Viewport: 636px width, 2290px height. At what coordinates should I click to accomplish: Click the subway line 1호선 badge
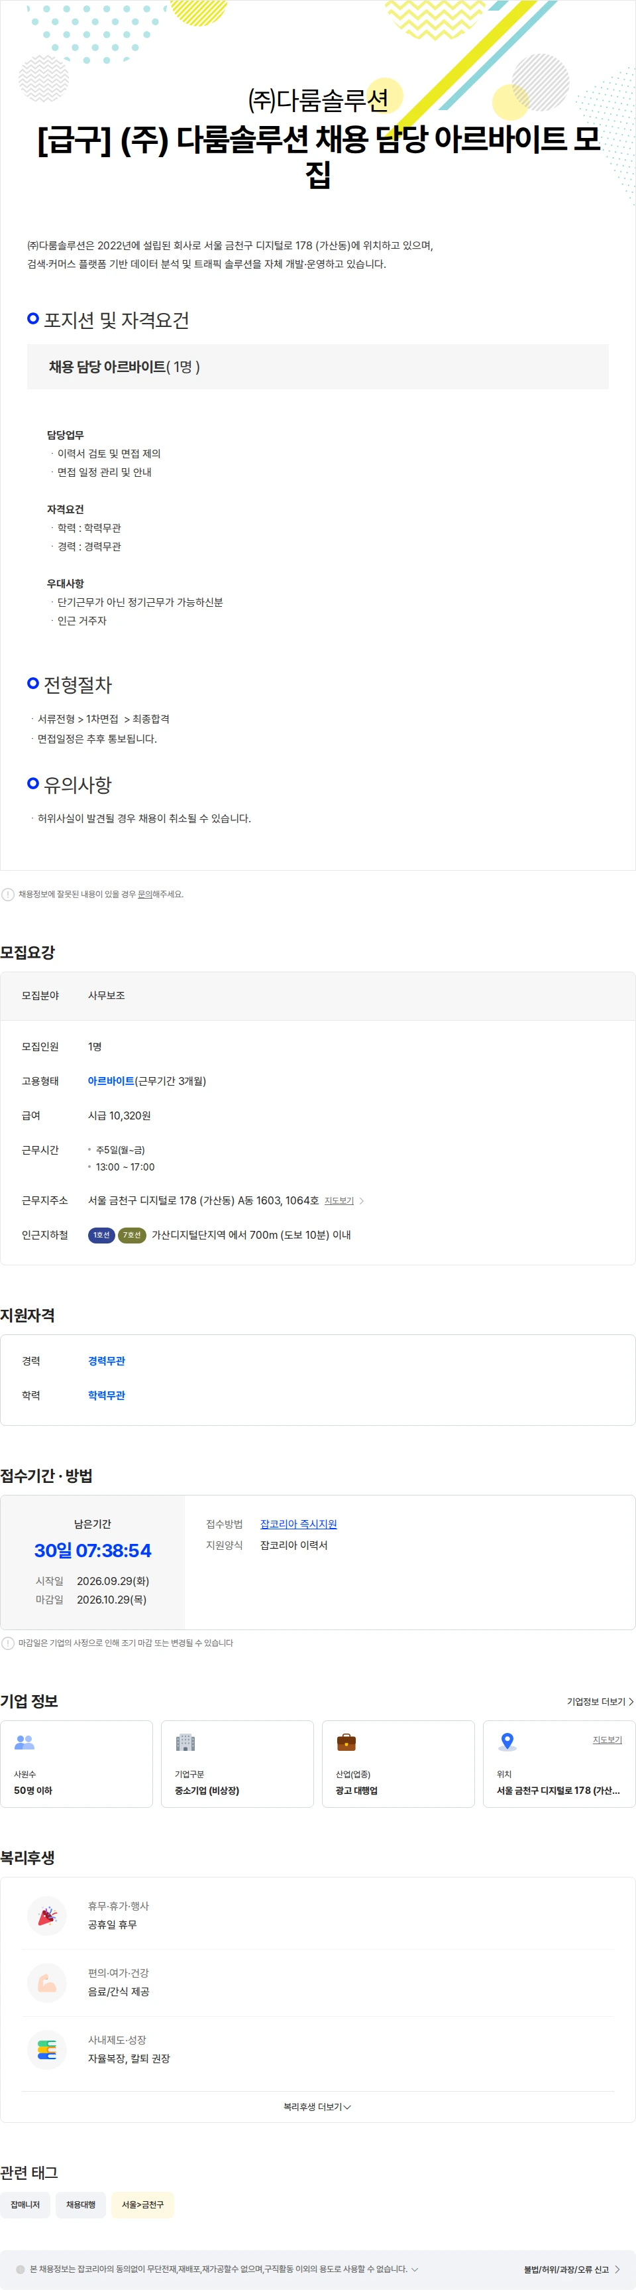click(x=101, y=1235)
